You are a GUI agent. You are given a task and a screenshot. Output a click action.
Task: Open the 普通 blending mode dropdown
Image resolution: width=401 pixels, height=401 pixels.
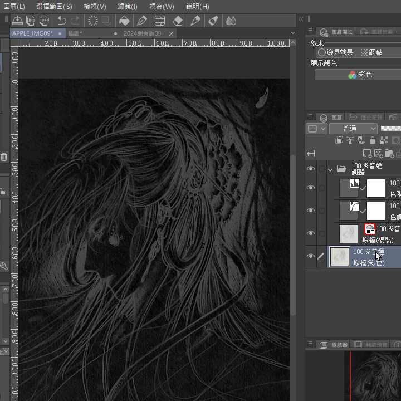point(353,129)
